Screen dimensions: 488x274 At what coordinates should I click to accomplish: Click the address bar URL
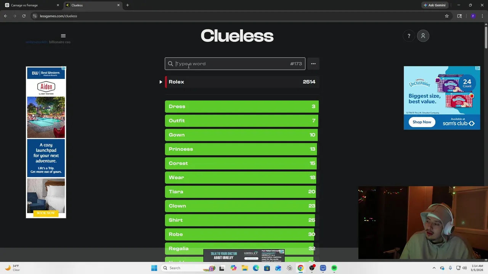click(58, 16)
